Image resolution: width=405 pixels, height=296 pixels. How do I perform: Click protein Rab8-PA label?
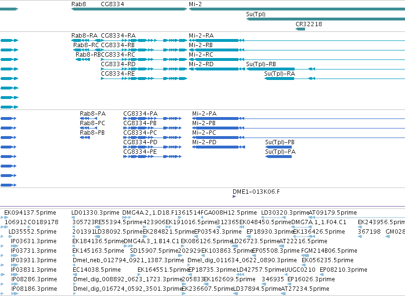[93, 114]
